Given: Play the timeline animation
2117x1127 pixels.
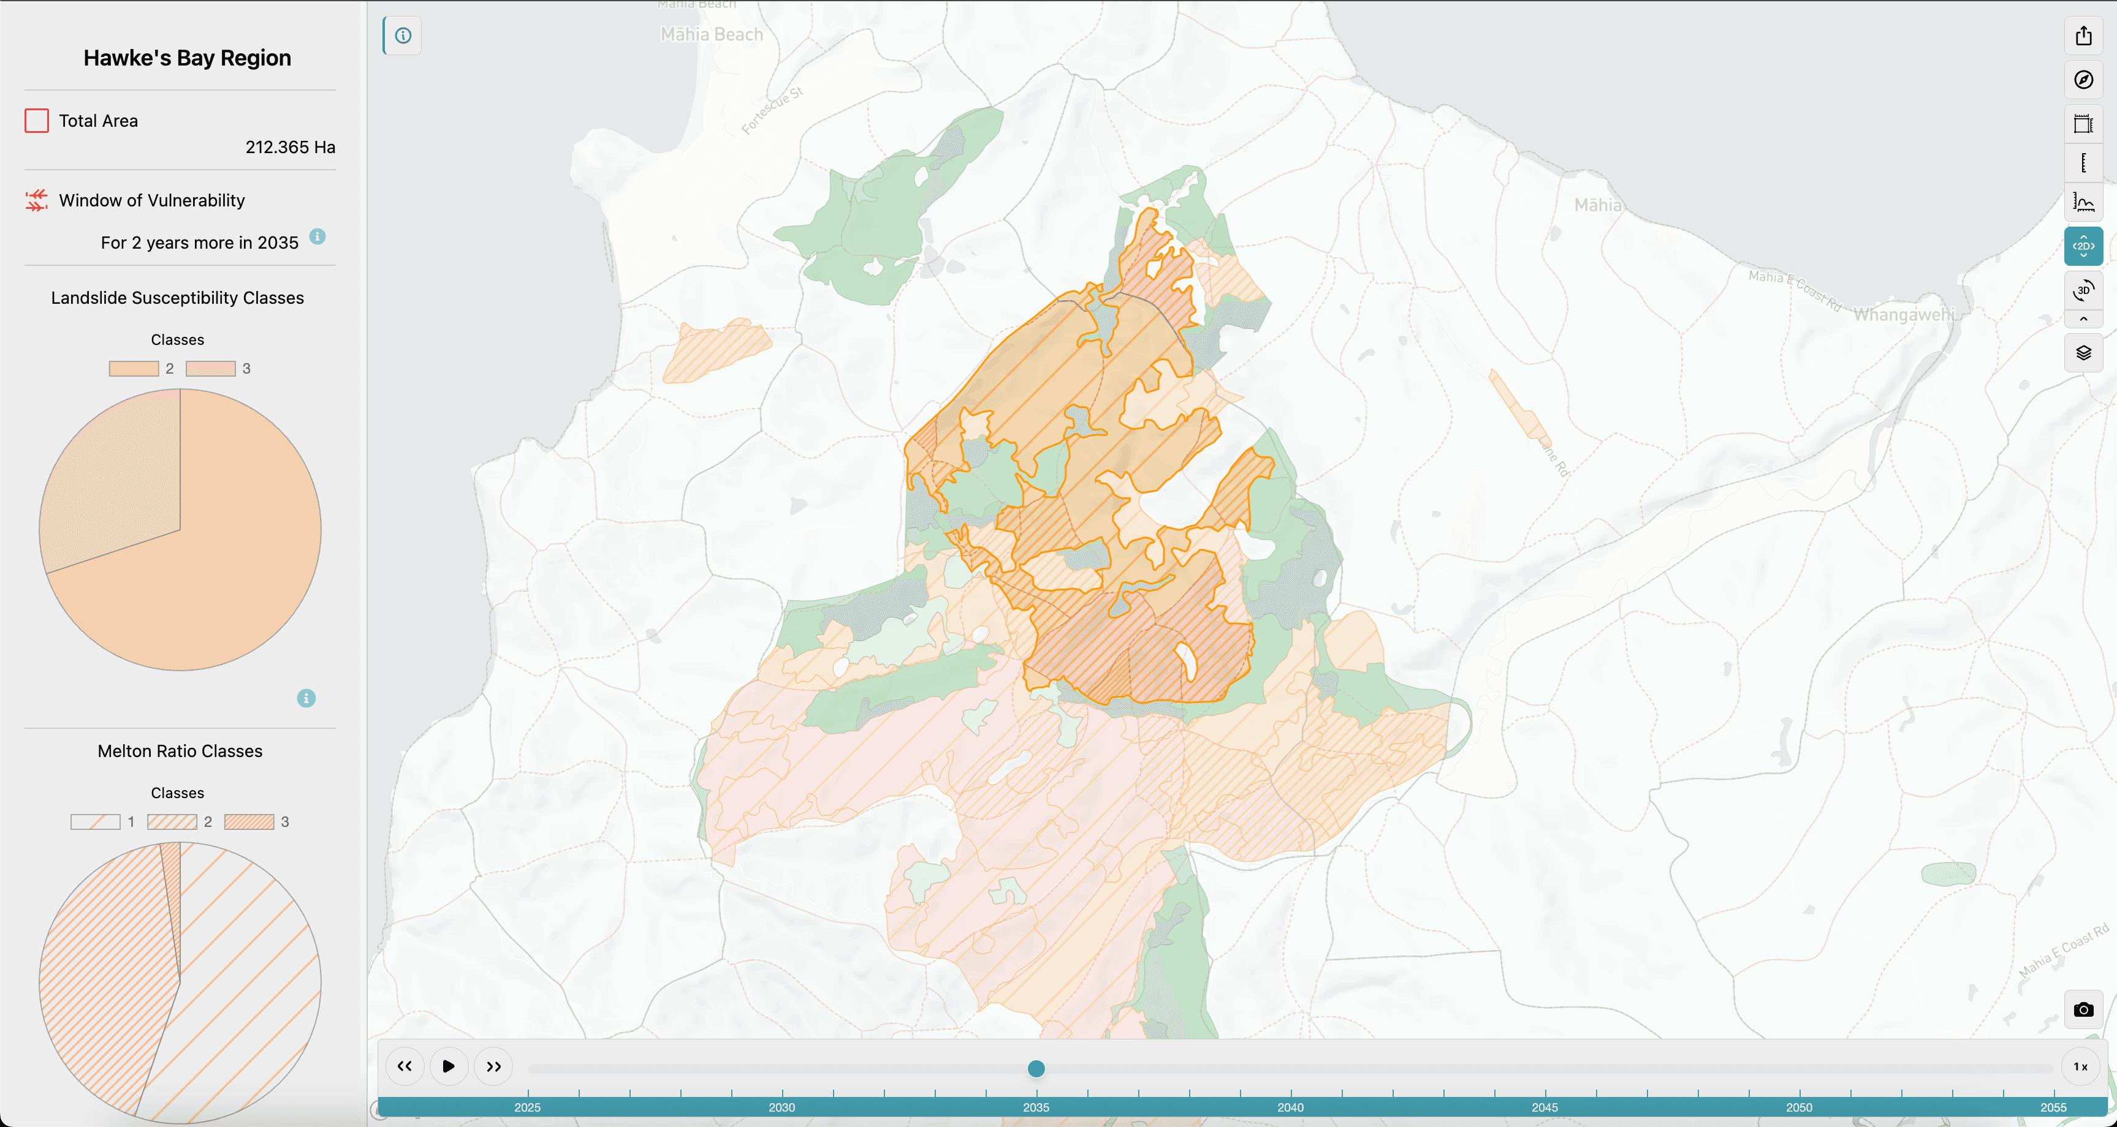Looking at the screenshot, I should point(449,1066).
